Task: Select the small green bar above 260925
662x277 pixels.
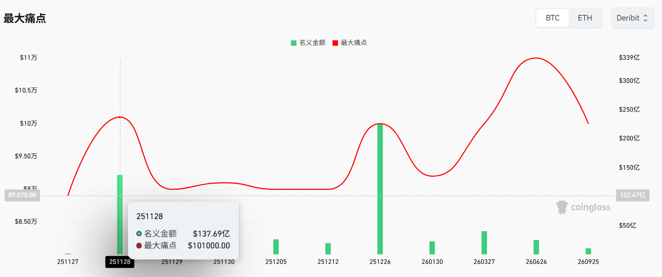Action: point(588,251)
